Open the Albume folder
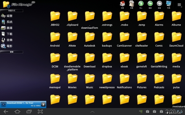 click(x=176, y=18)
